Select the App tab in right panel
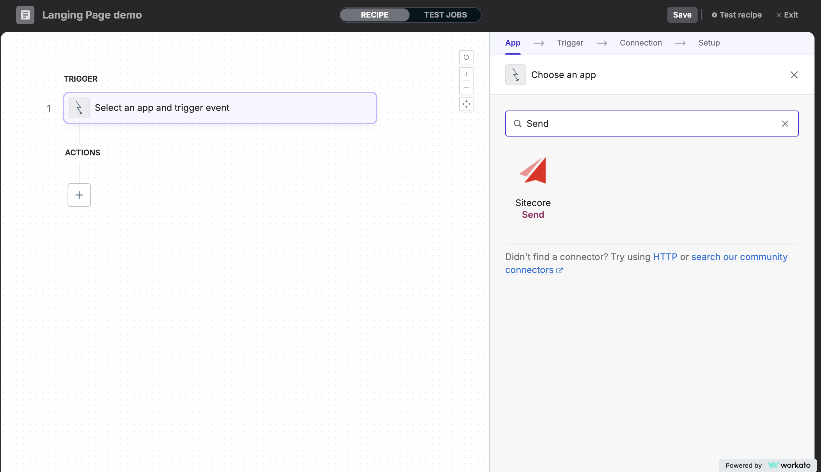Viewport: 821px width, 472px height. [512, 42]
